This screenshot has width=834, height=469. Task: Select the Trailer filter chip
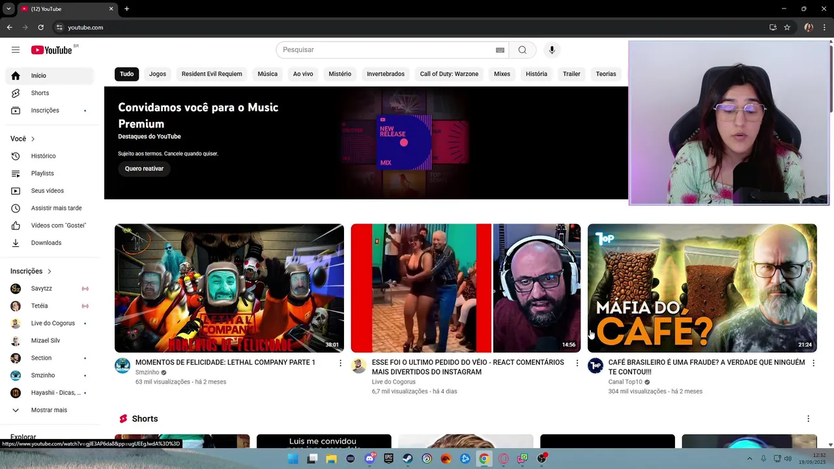571,74
